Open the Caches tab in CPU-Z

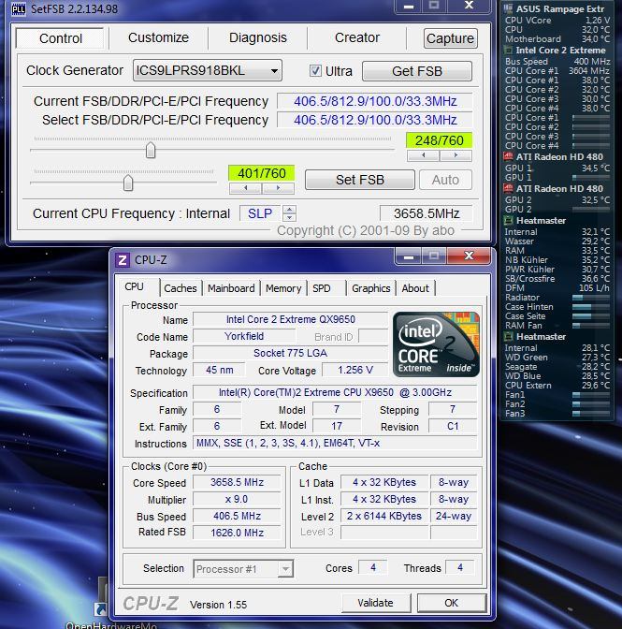point(181,288)
